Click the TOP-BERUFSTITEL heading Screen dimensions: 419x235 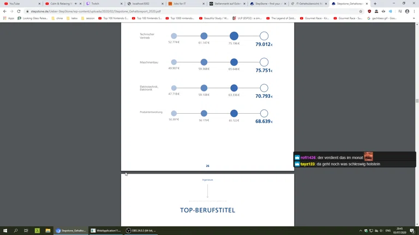click(x=208, y=210)
